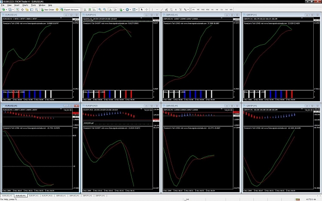This screenshot has height=201, width=322.
Task: Select the MN timeframe button
Action: click(231, 9)
